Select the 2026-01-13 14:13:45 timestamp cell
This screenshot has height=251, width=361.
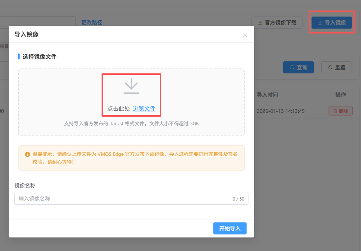[281, 111]
